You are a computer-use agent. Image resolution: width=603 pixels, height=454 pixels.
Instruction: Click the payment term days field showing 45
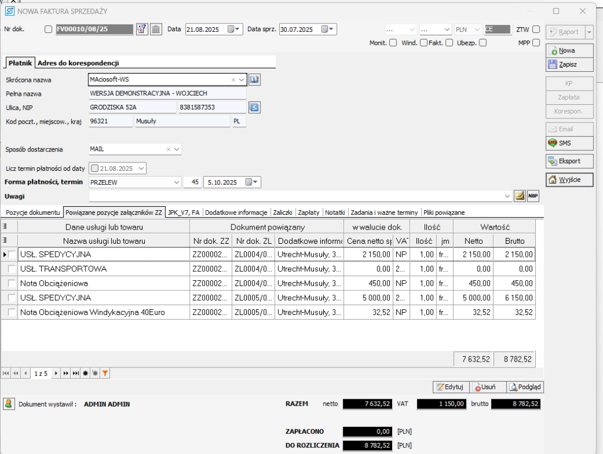192,183
